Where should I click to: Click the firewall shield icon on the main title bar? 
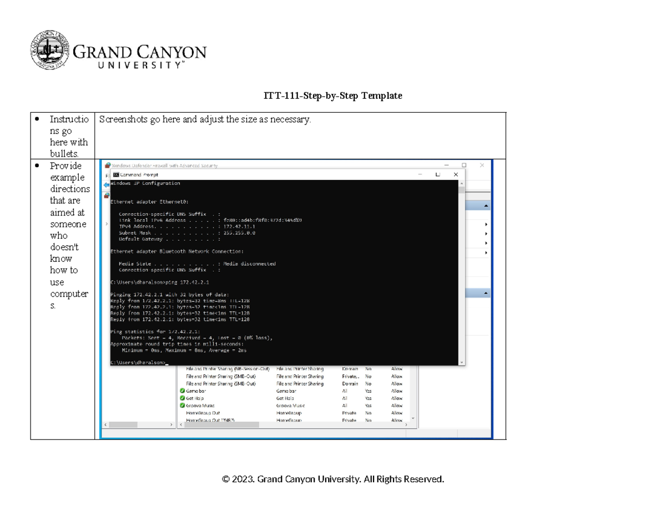point(107,165)
